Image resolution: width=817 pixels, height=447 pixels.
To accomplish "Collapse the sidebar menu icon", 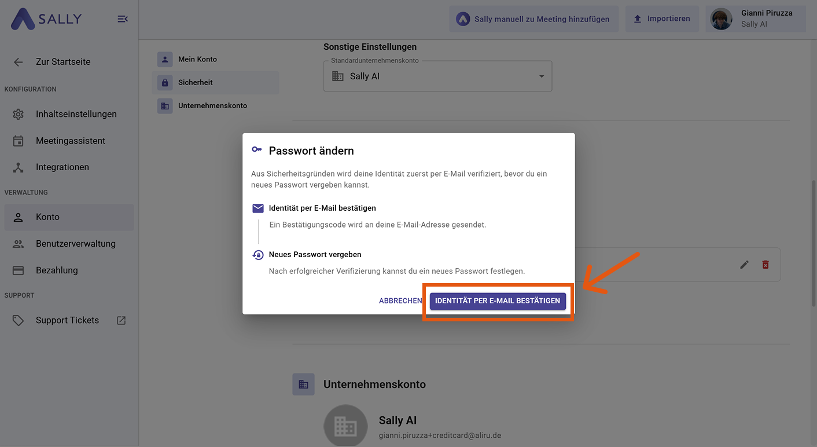I will (123, 19).
